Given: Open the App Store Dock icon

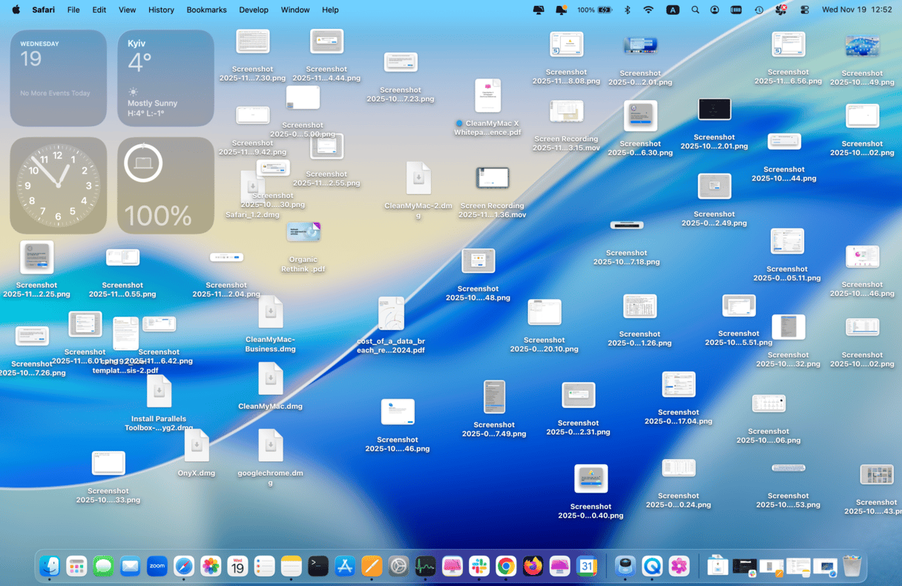Looking at the screenshot, I should [345, 567].
